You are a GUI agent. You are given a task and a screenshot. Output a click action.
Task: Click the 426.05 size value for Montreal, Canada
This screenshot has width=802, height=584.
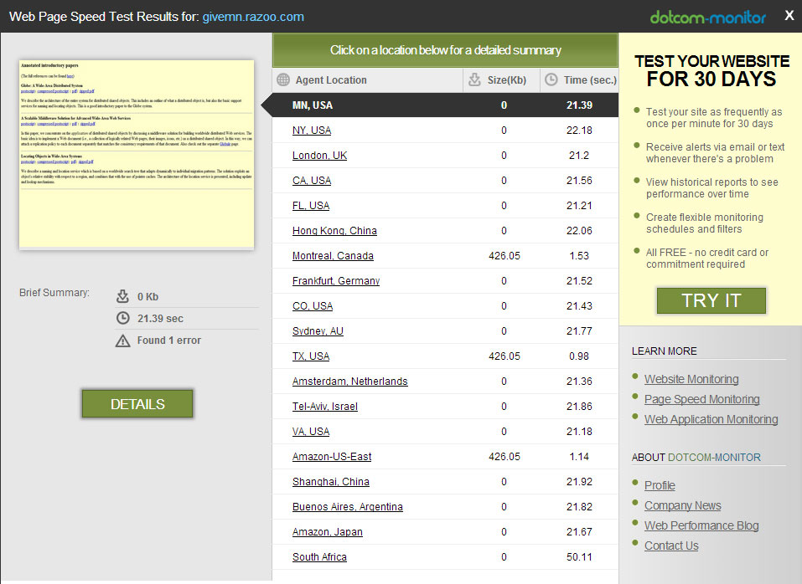tap(504, 255)
